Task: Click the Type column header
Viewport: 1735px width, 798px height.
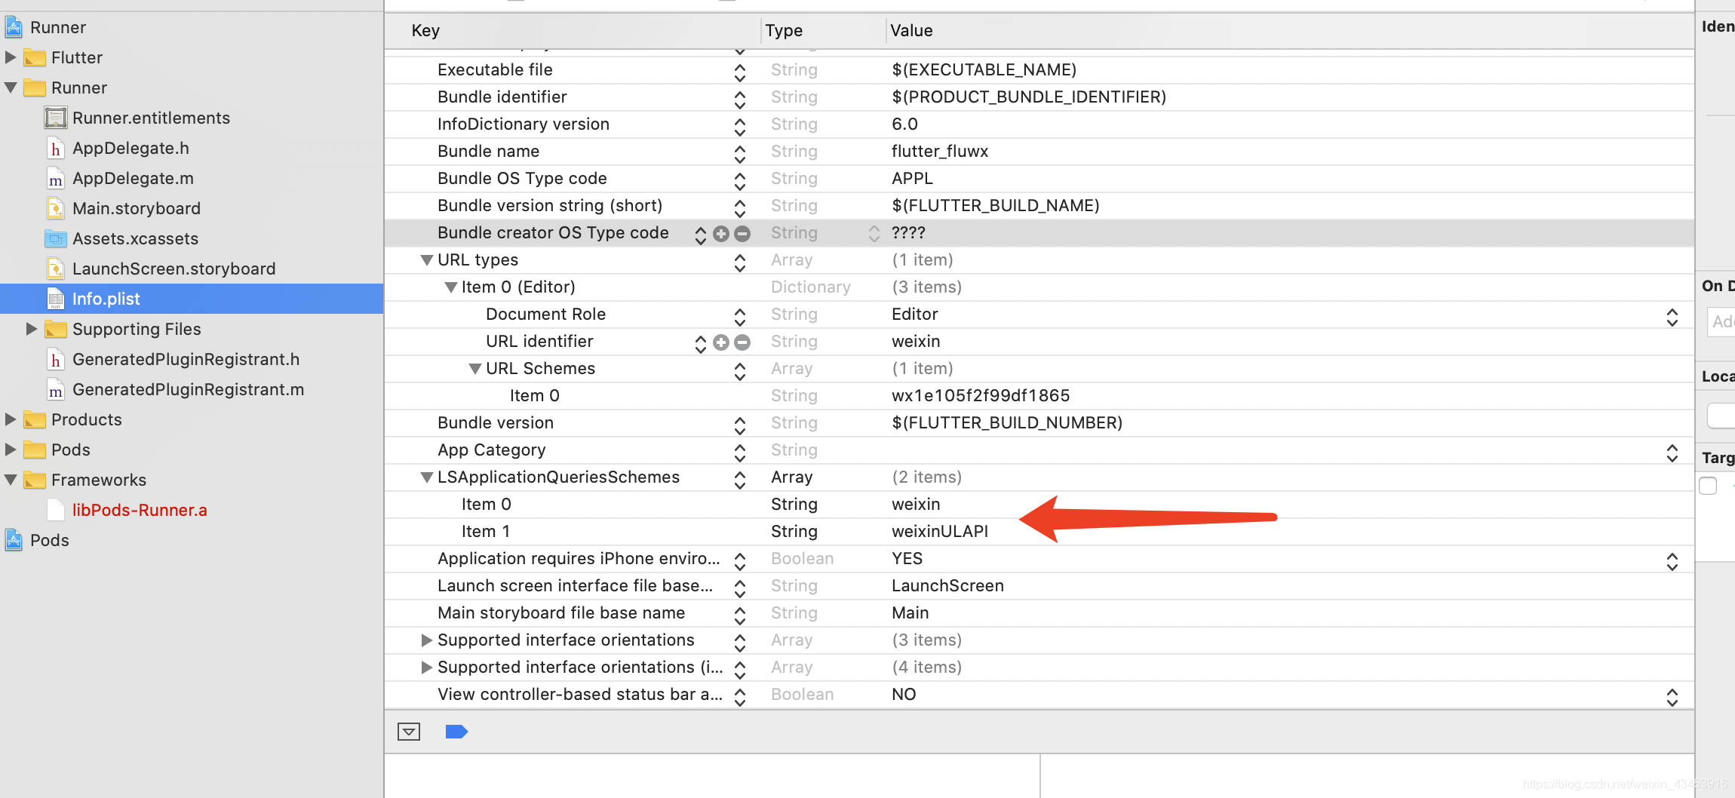Action: 784,31
